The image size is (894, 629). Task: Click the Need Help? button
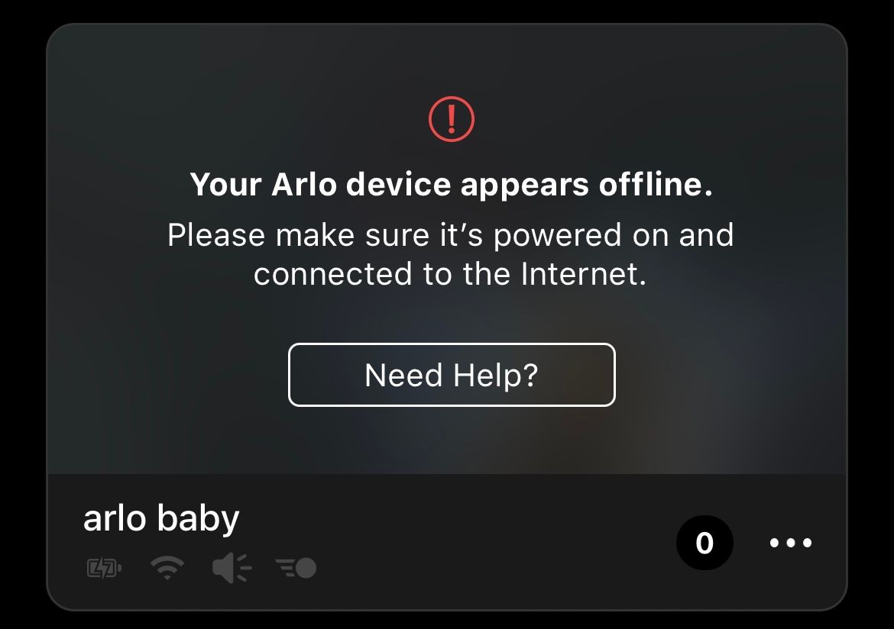tap(452, 375)
